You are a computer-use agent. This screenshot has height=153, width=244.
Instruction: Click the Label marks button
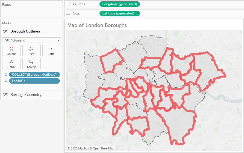click(51, 51)
